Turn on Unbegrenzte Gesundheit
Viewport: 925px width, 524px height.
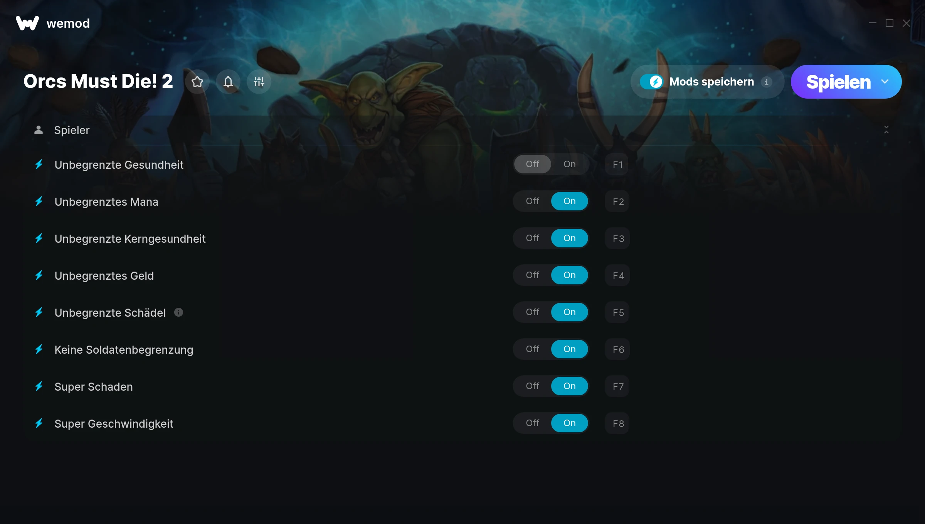pyautogui.click(x=570, y=164)
